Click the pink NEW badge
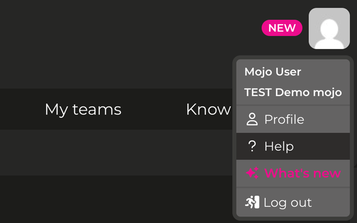The width and height of the screenshot is (357, 223). pos(282,28)
